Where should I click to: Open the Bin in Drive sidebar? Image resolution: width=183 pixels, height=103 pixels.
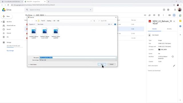(x=8, y=37)
